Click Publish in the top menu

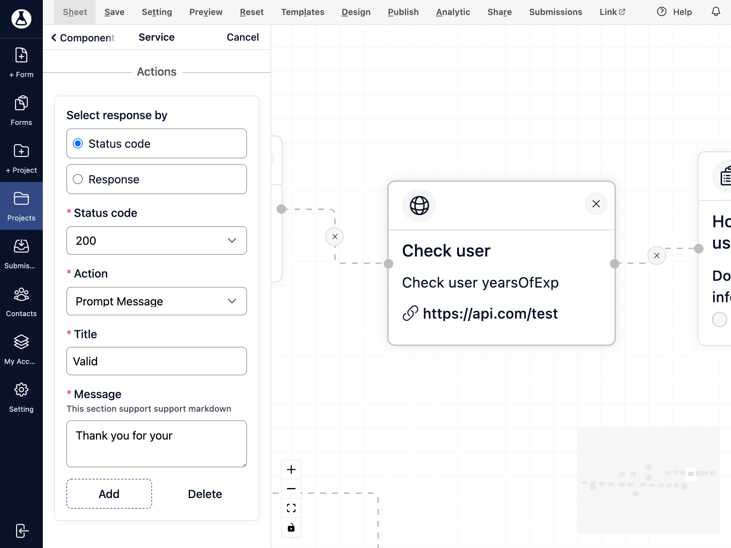pyautogui.click(x=403, y=12)
